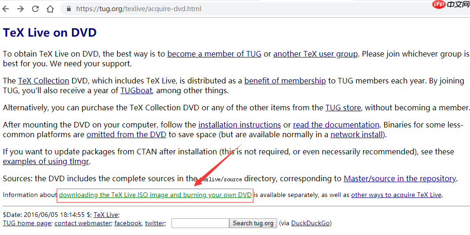Go back with the browser back arrow
470x235 pixels.
click(x=6, y=9)
